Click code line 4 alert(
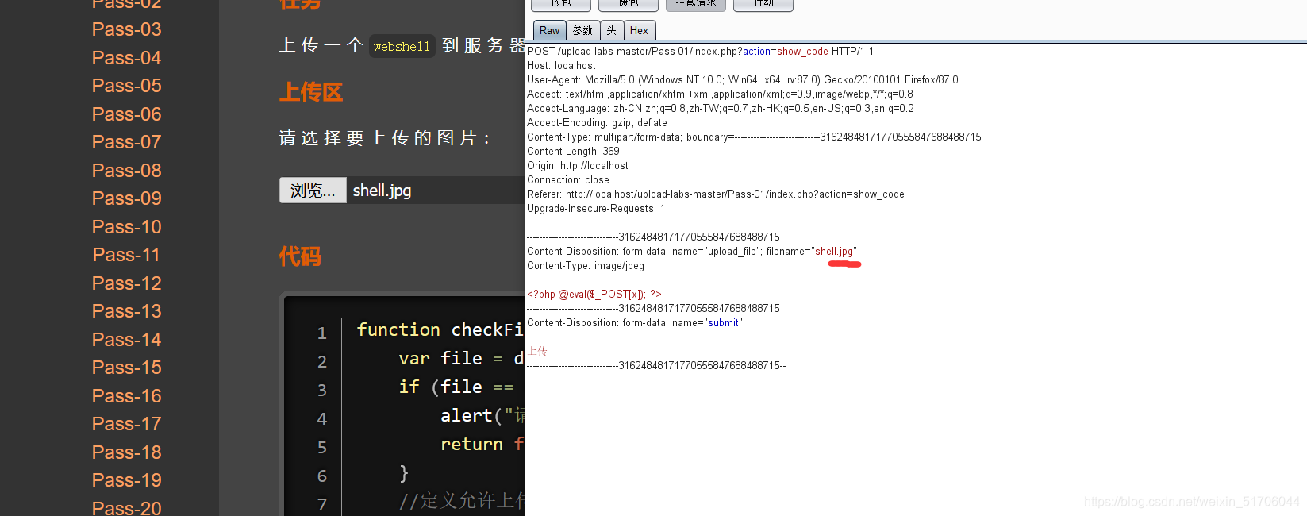The image size is (1307, 516). (482, 415)
